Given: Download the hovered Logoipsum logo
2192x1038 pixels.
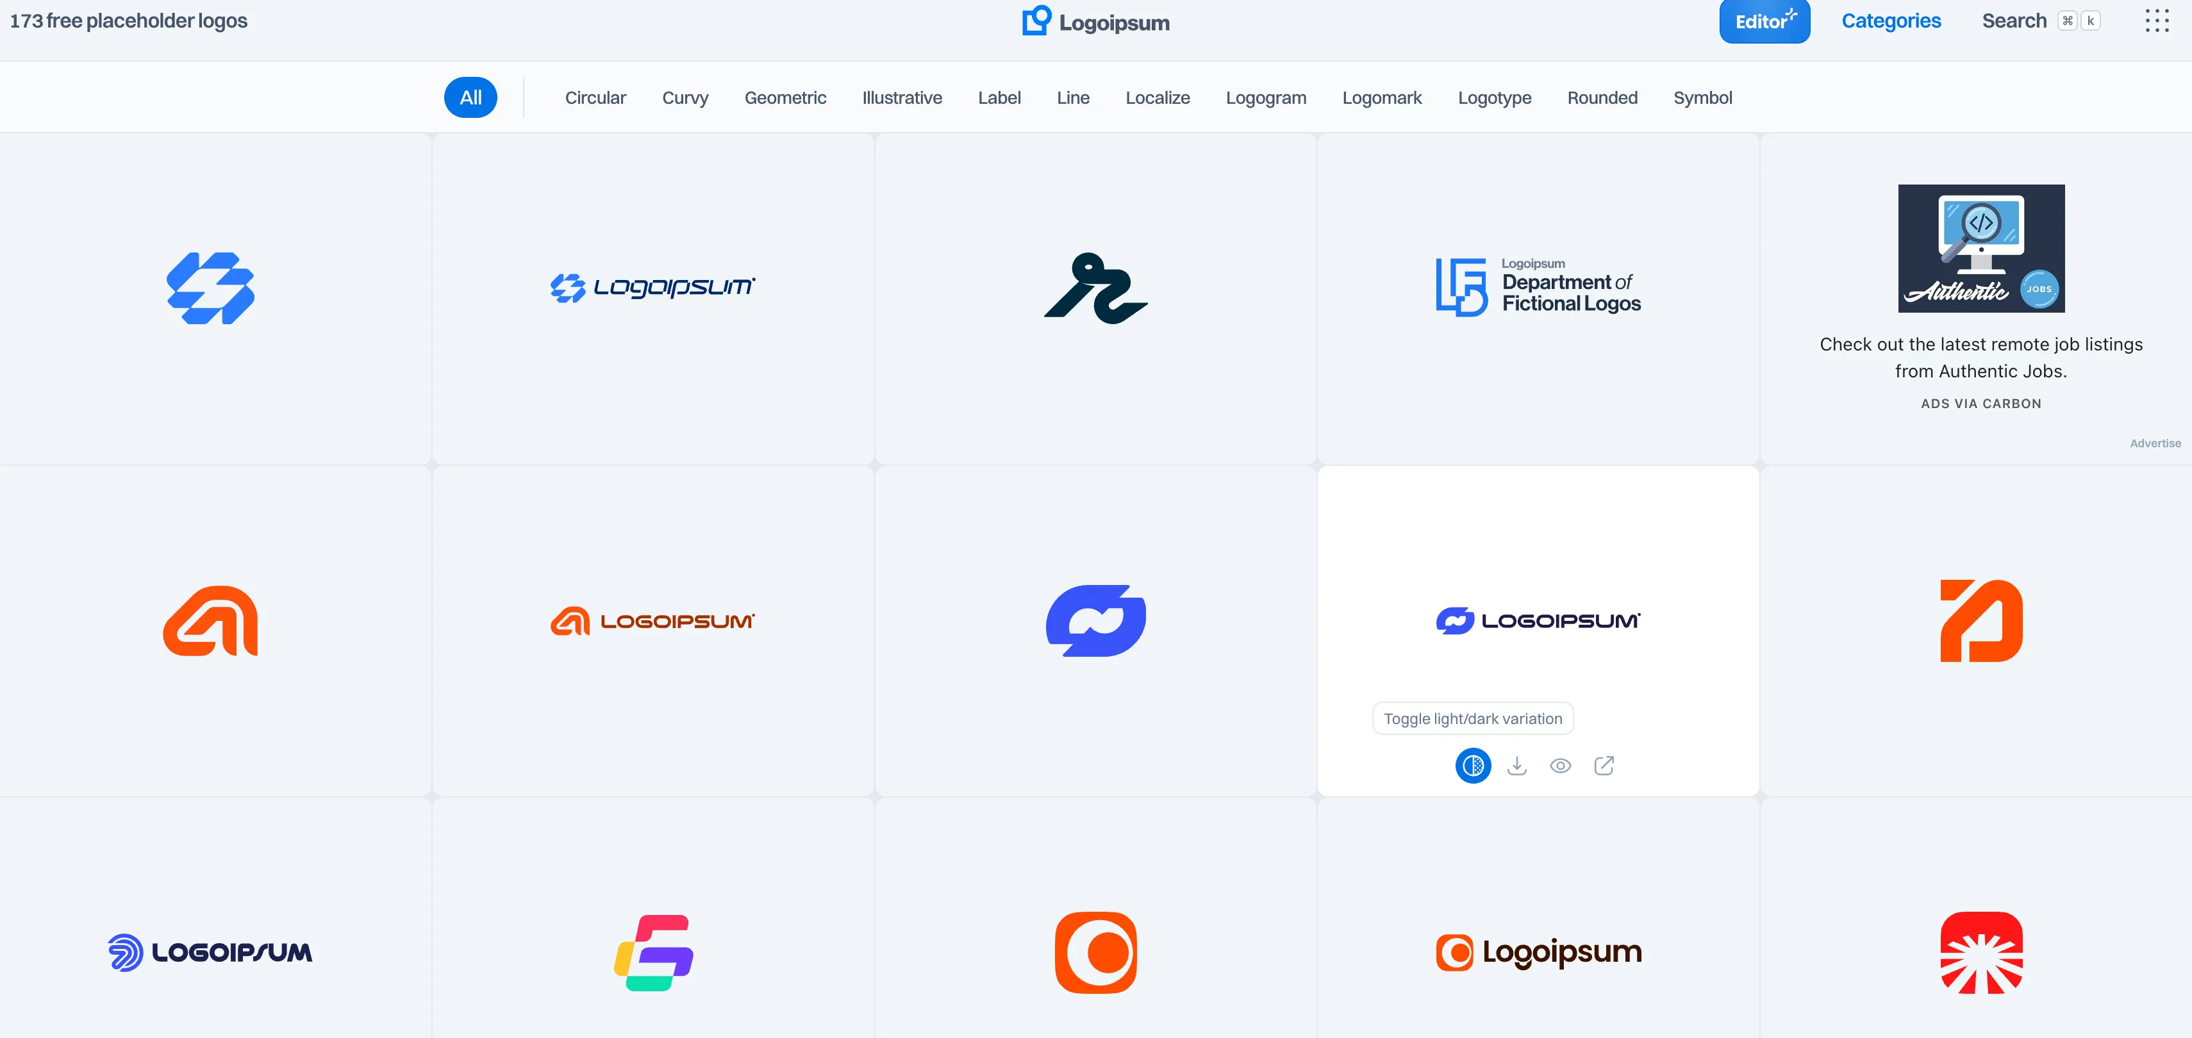Looking at the screenshot, I should pos(1516,766).
